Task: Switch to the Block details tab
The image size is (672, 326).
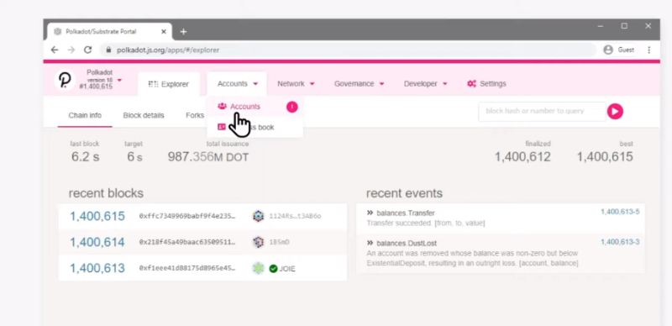Action: (x=144, y=115)
